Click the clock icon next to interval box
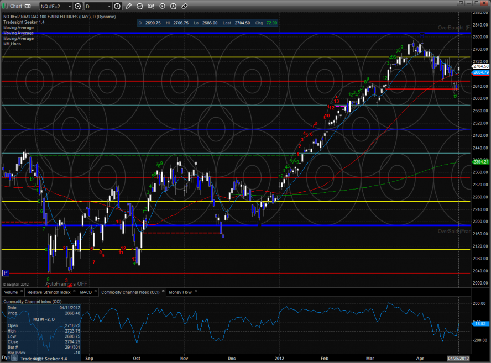The image size is (491, 363). 117,6
